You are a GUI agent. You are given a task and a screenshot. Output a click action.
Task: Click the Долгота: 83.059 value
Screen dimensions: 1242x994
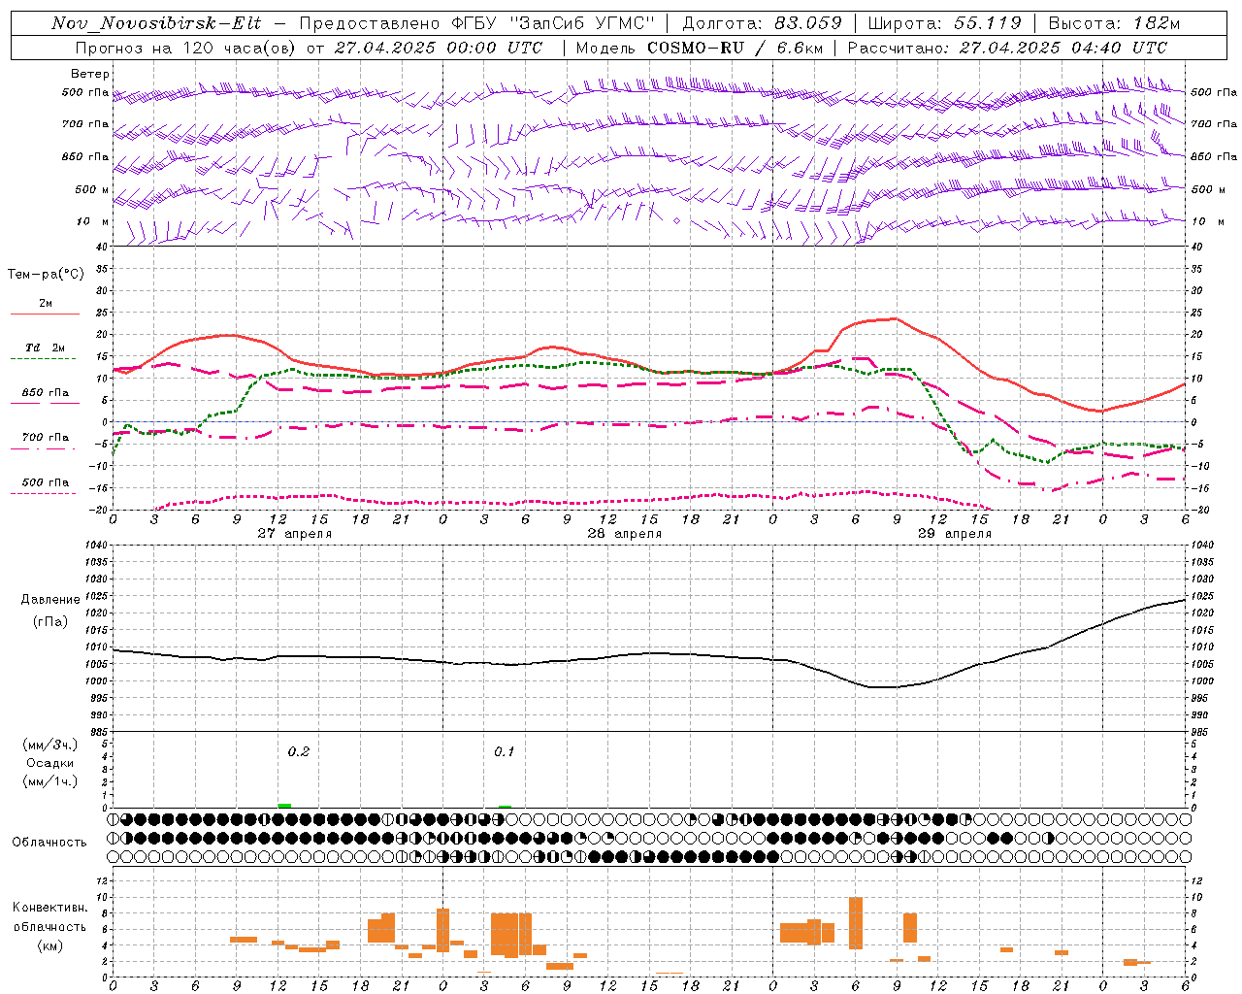(763, 23)
